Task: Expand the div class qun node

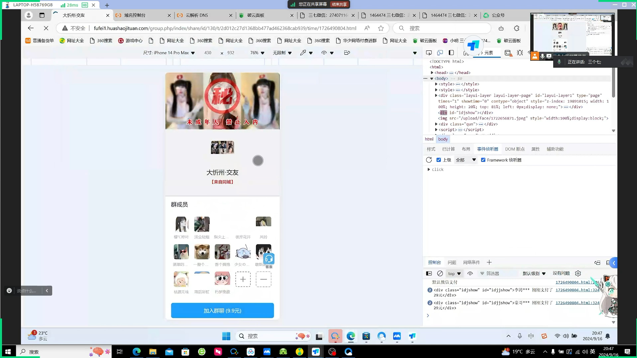Action: [436, 124]
